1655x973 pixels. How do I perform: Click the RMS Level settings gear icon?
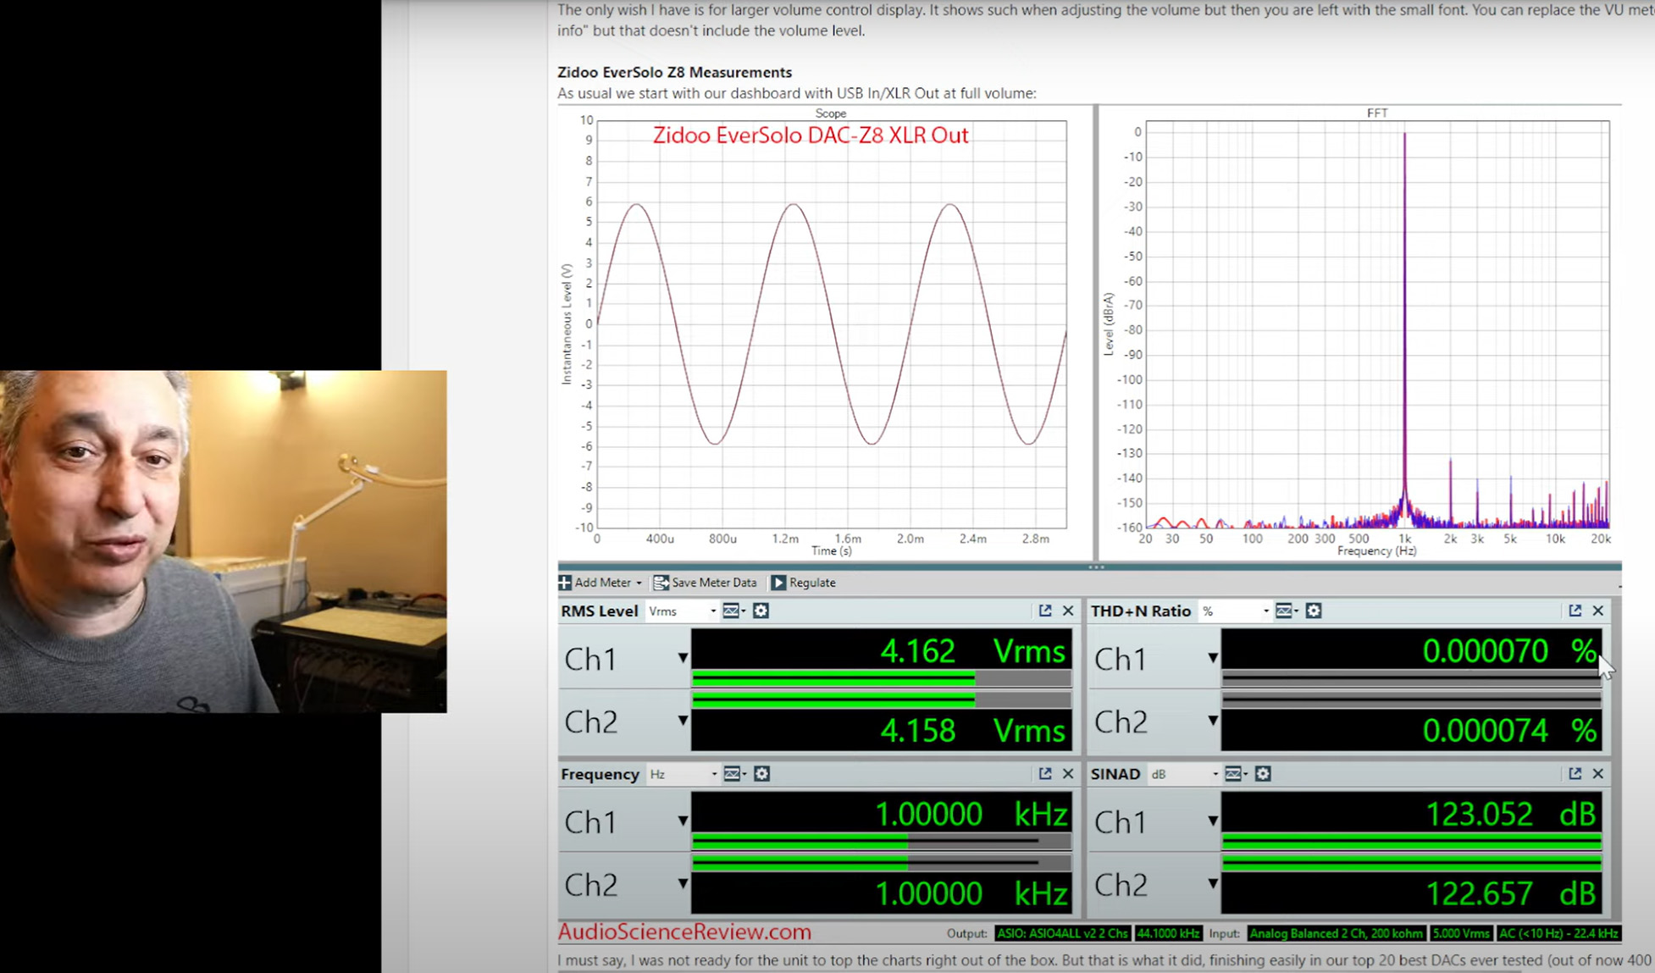click(x=761, y=611)
